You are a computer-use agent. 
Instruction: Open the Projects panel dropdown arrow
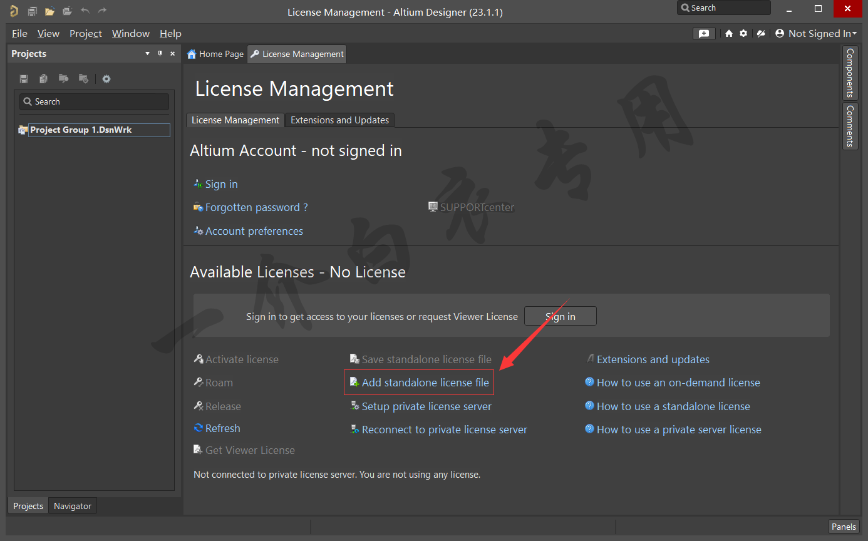click(148, 54)
